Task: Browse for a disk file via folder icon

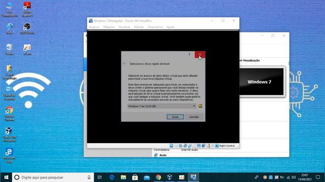Action: click(200, 106)
